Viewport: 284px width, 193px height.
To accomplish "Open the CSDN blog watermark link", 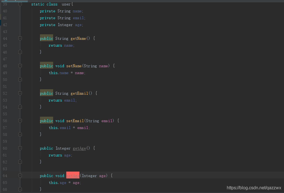I will pos(254,188).
